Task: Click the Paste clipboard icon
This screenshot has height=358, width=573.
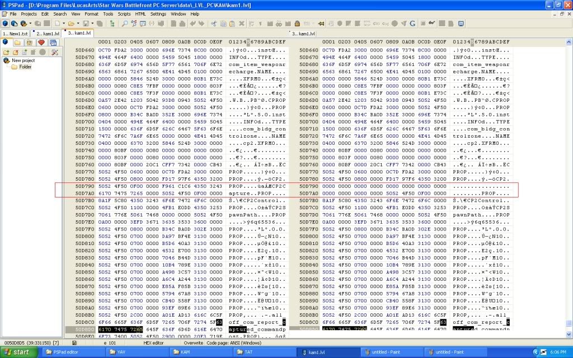Action: click(x=232, y=23)
